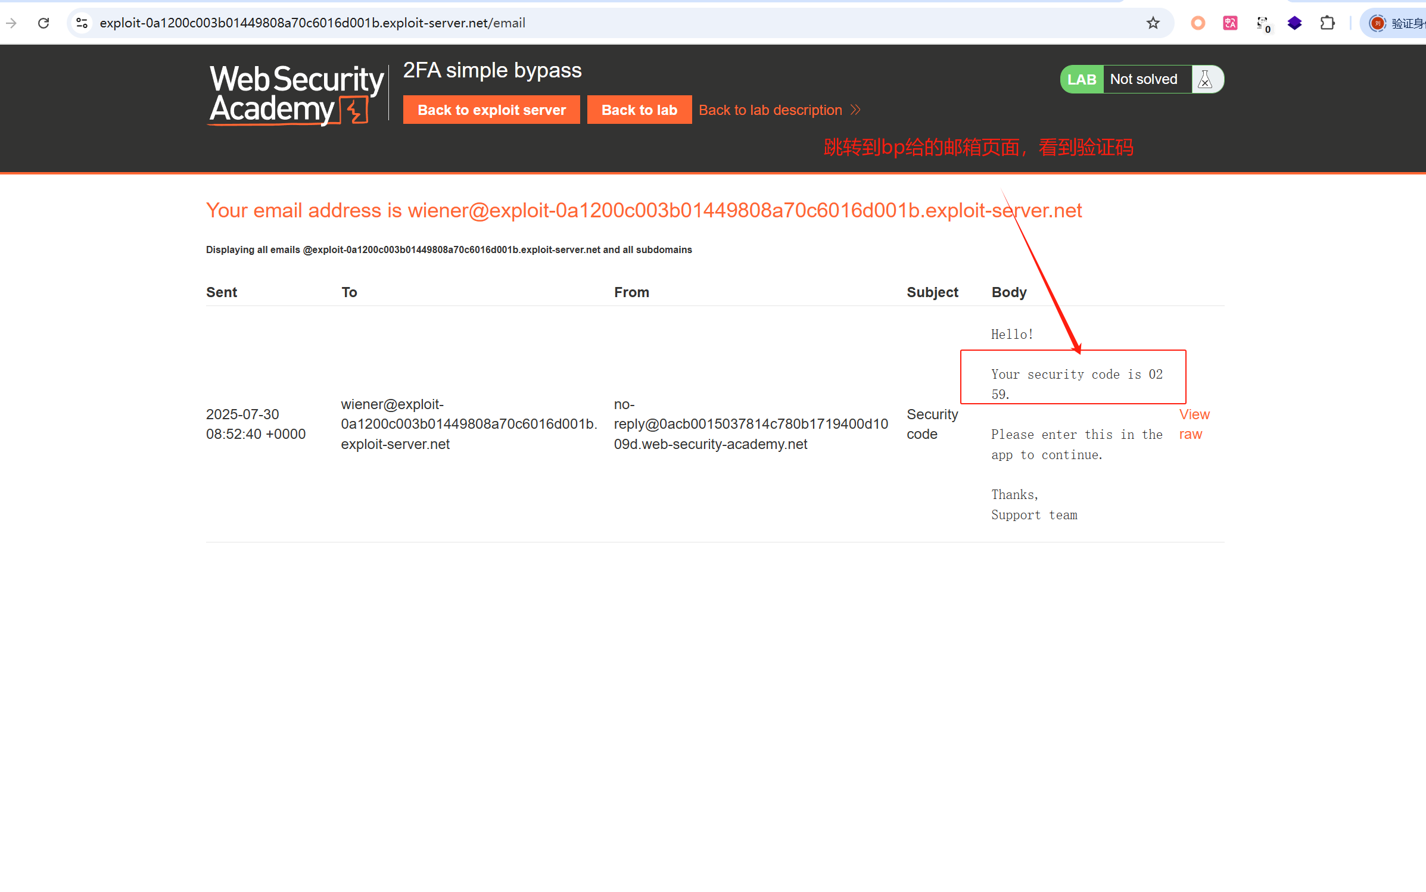
Task: Click the forward navigation arrow
Action: pyautogui.click(x=11, y=23)
